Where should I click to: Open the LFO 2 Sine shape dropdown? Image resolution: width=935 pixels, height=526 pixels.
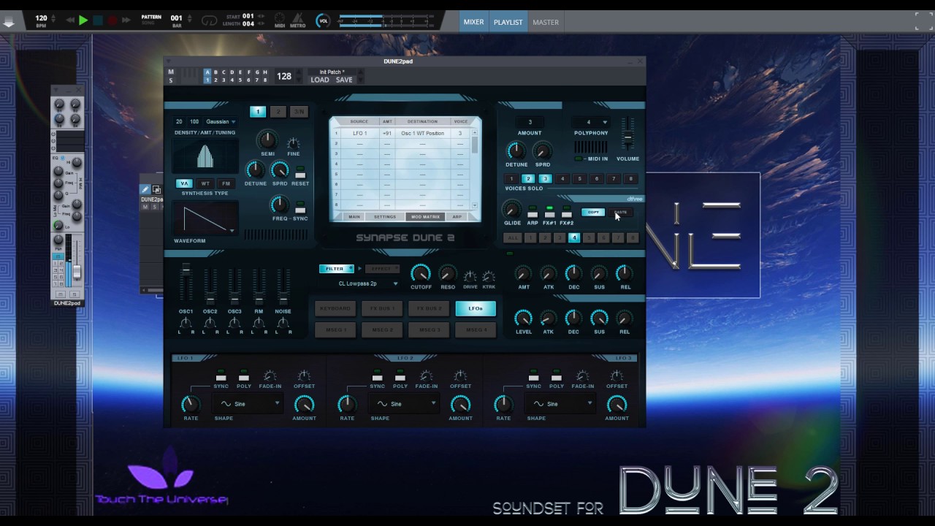click(x=404, y=403)
